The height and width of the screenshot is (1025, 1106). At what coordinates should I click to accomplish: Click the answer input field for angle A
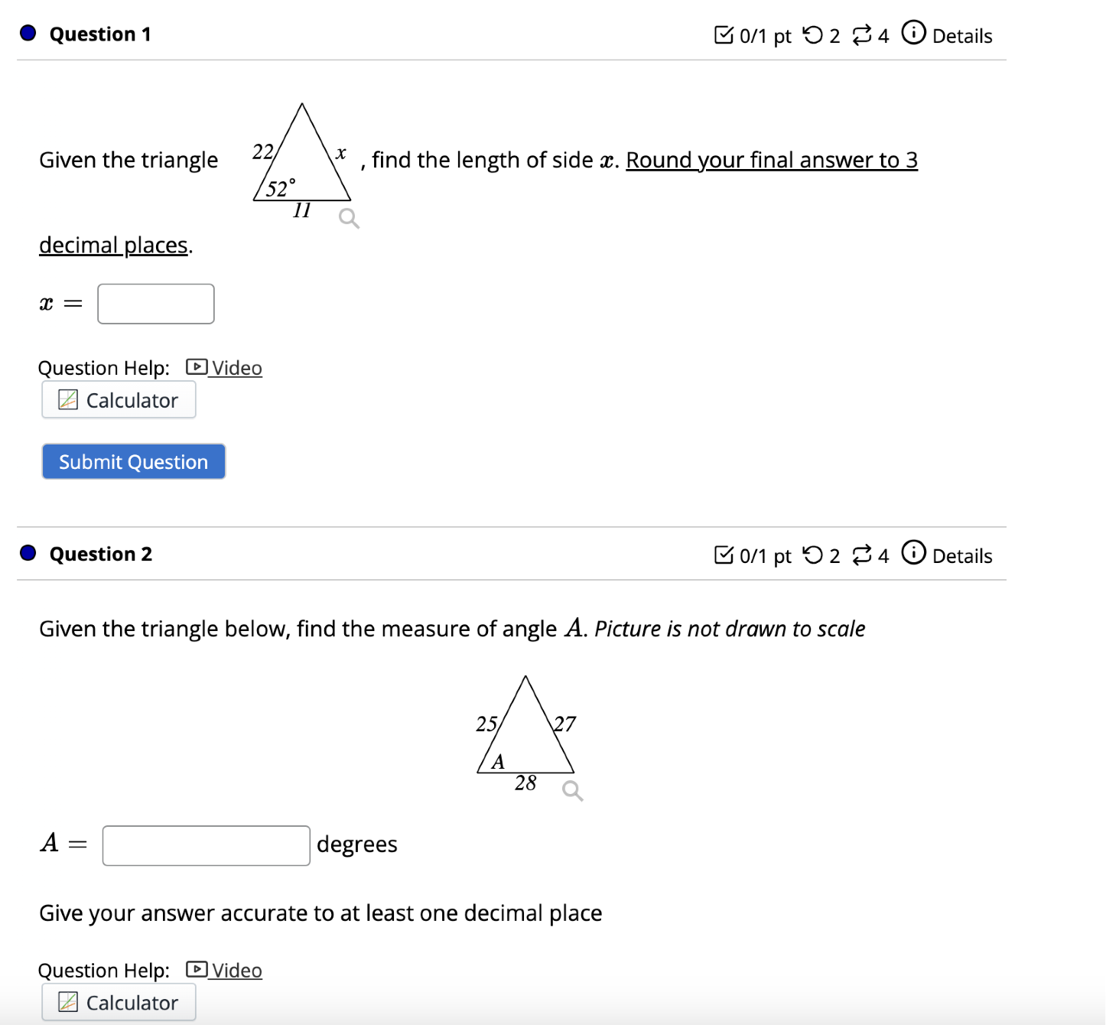coord(205,844)
